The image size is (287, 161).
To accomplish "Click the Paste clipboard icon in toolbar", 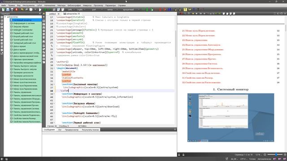I will 40,9.
